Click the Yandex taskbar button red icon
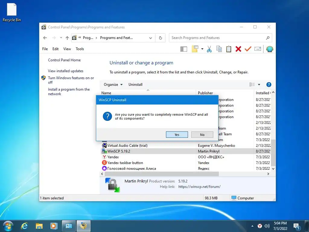Viewport: 309px width, 232px height. (x=104, y=163)
